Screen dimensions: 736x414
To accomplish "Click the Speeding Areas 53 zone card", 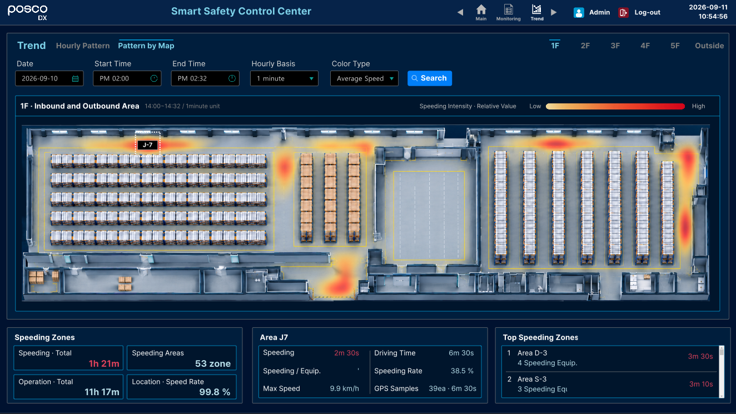I will (181, 358).
